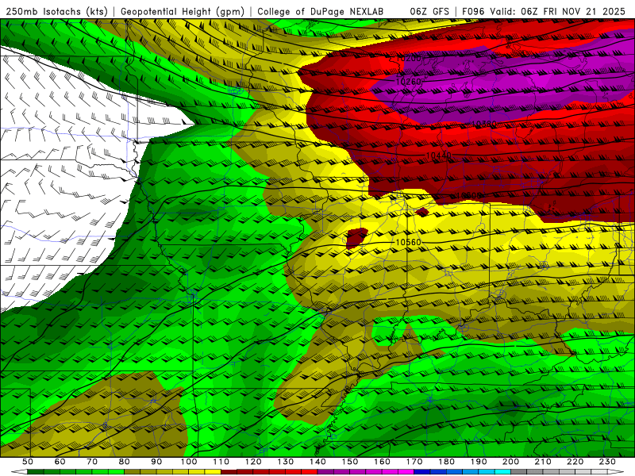The image size is (635, 476).
Task: Click the 90 value on the color scale
Action: pyautogui.click(x=156, y=462)
